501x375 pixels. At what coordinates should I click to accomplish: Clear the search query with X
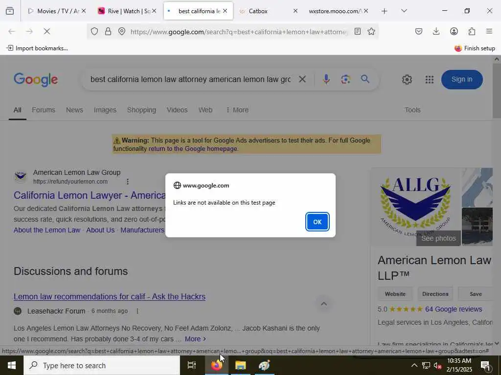(302, 79)
